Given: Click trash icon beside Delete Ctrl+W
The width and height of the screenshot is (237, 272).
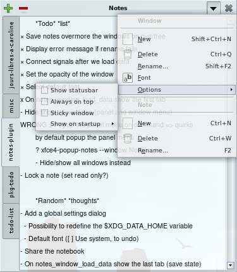Looking at the screenshot, I should coord(128,139).
